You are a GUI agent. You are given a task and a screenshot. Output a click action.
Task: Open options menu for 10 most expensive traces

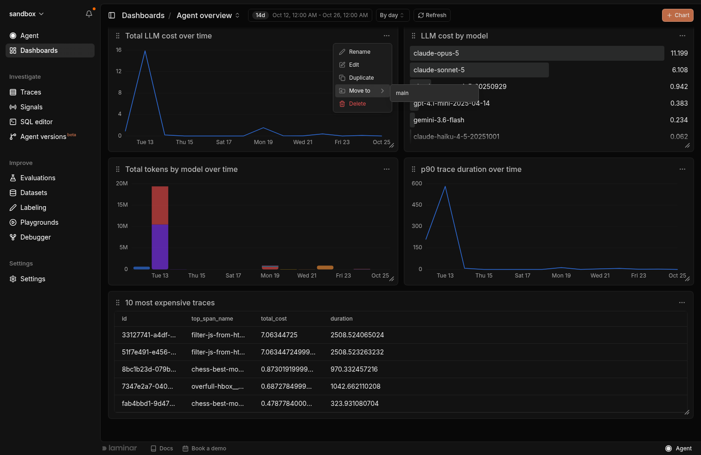pyautogui.click(x=682, y=303)
